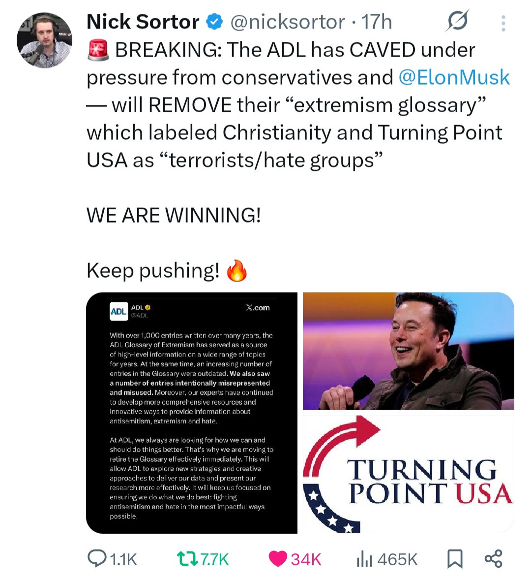The width and height of the screenshot is (531, 583).
Task: Click the blue verified checkmark badge
Action: click(x=214, y=22)
